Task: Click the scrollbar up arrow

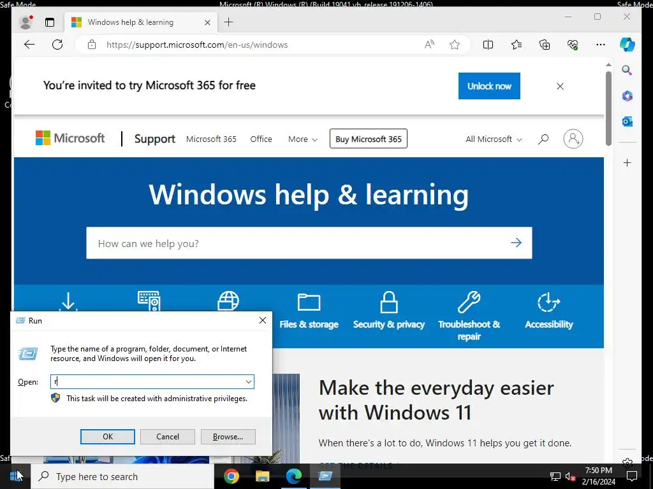Action: pos(608,65)
